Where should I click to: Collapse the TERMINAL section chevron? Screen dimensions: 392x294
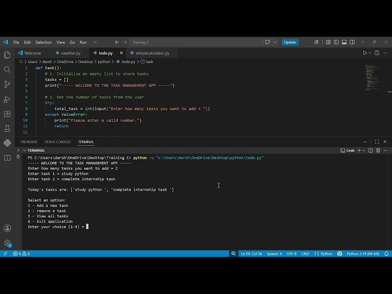24,150
